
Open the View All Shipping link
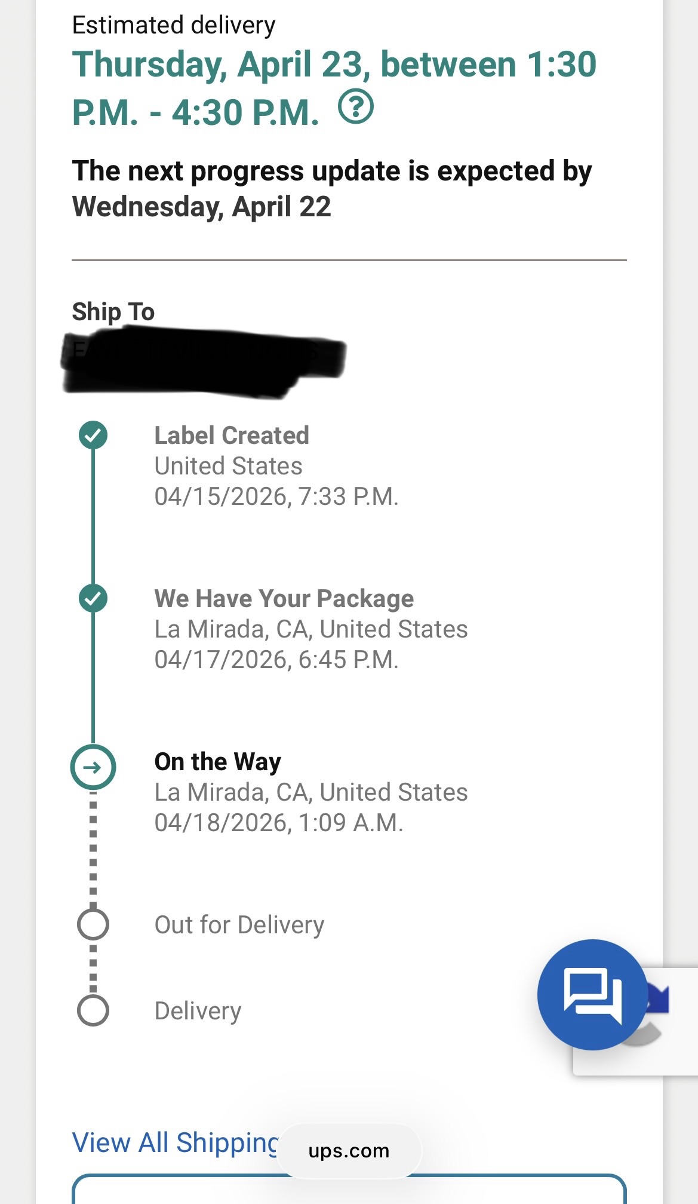point(174,1142)
